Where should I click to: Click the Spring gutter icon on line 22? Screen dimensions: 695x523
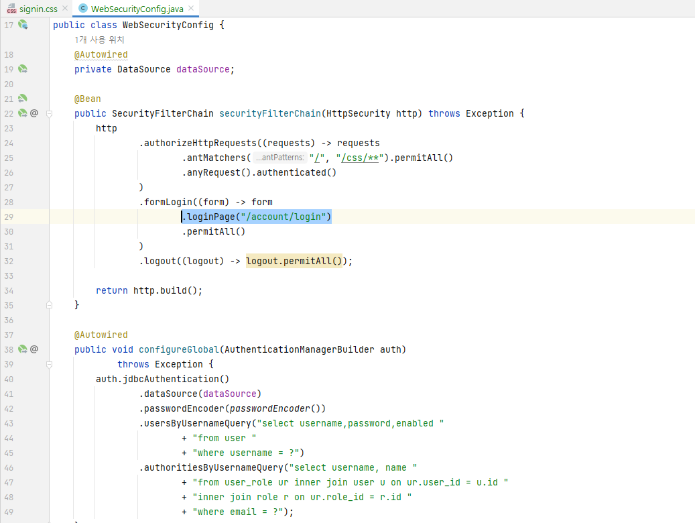[23, 113]
